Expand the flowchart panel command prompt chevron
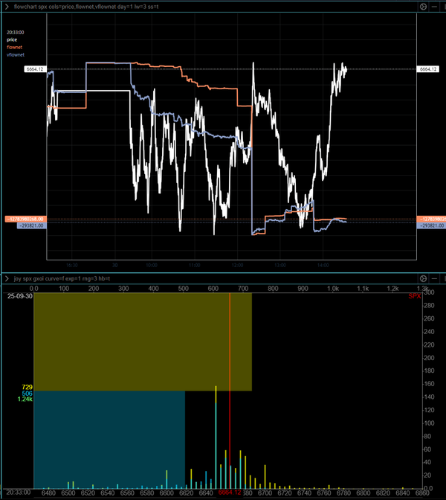Image resolution: width=446 pixels, height=500 pixels. (x=7, y=5)
